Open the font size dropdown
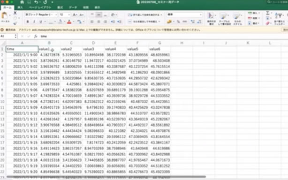The image size is (288, 180). click(65, 15)
